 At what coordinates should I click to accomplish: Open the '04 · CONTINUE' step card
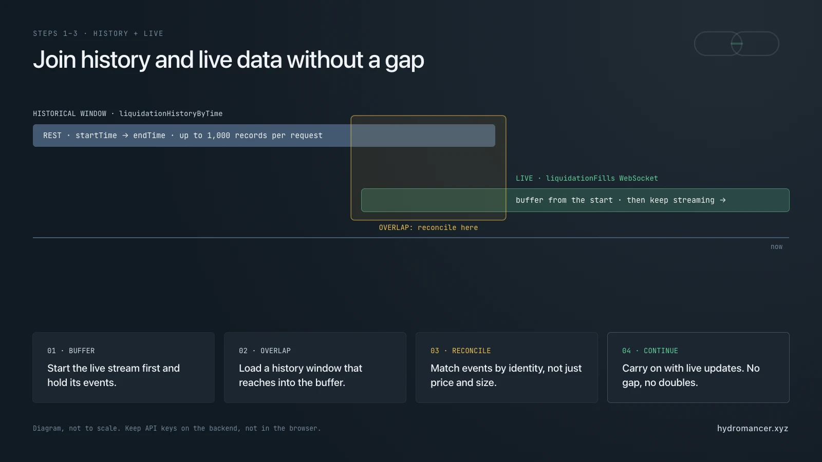pos(698,368)
